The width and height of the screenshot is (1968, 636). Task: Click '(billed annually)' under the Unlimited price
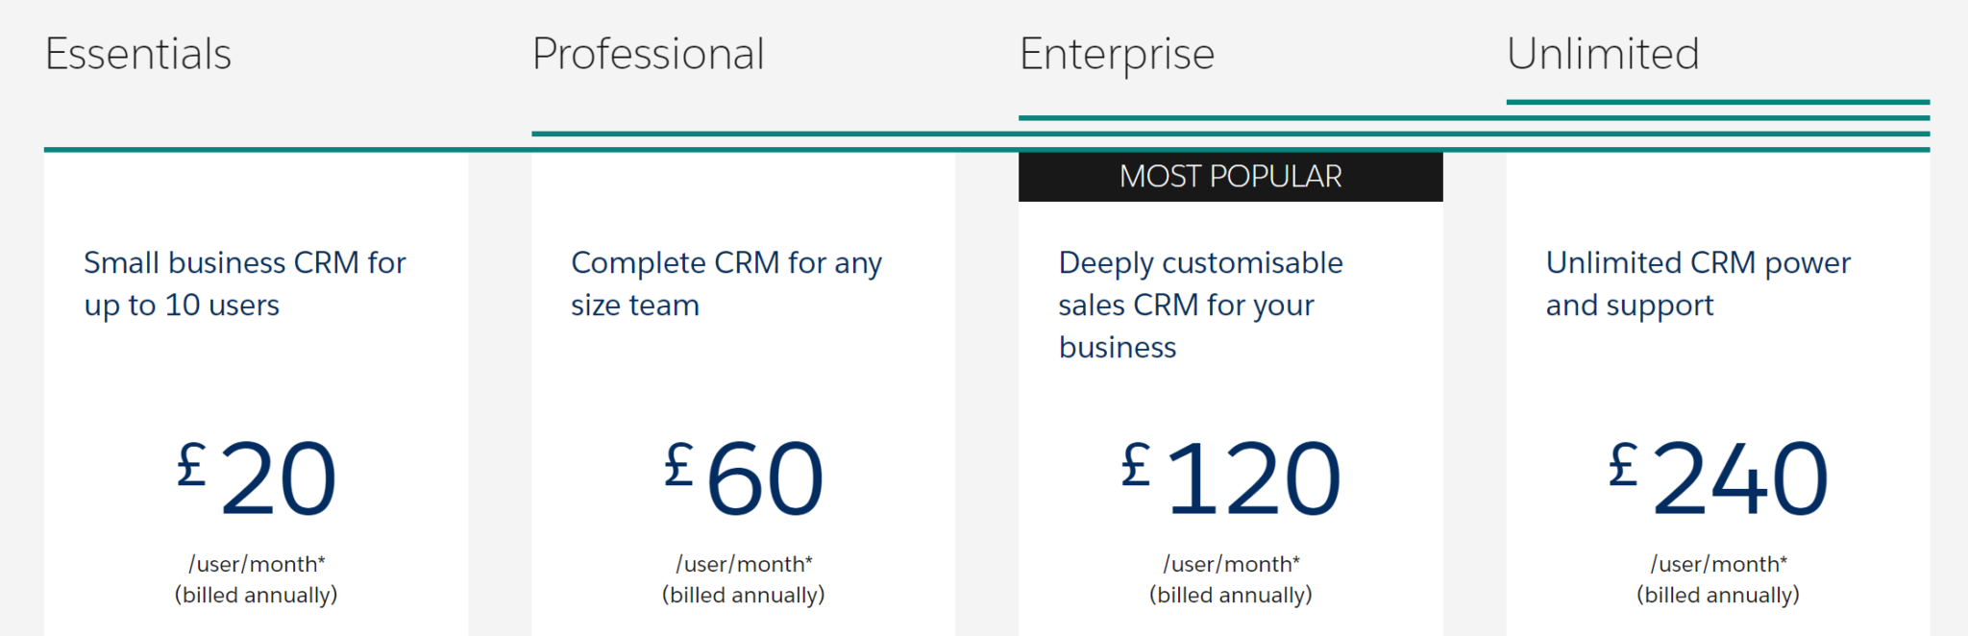(1719, 595)
